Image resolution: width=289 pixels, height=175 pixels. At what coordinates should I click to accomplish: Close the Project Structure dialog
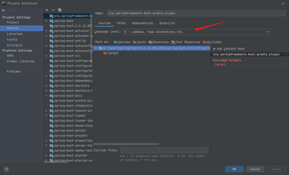[x=283, y=3]
